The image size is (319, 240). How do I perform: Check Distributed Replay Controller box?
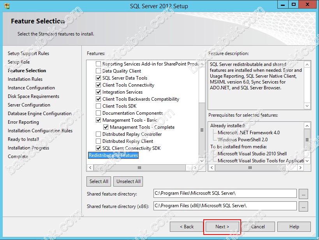98,134
